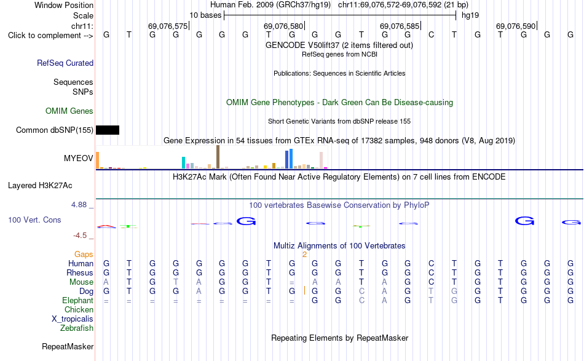This screenshot has width=584, height=361.
Task: Click 'Multiz Alignments of 100 Vertebrates' title
Action: coord(339,246)
